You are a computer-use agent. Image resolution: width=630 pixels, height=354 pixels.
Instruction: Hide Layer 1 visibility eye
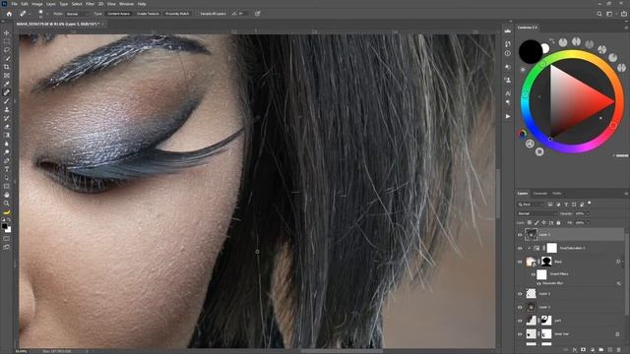pos(520,308)
